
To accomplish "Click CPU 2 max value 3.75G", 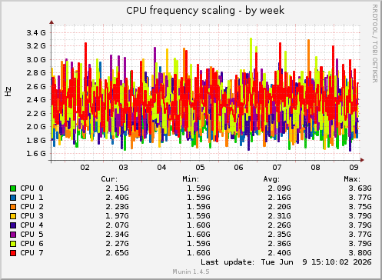I will coord(360,207).
